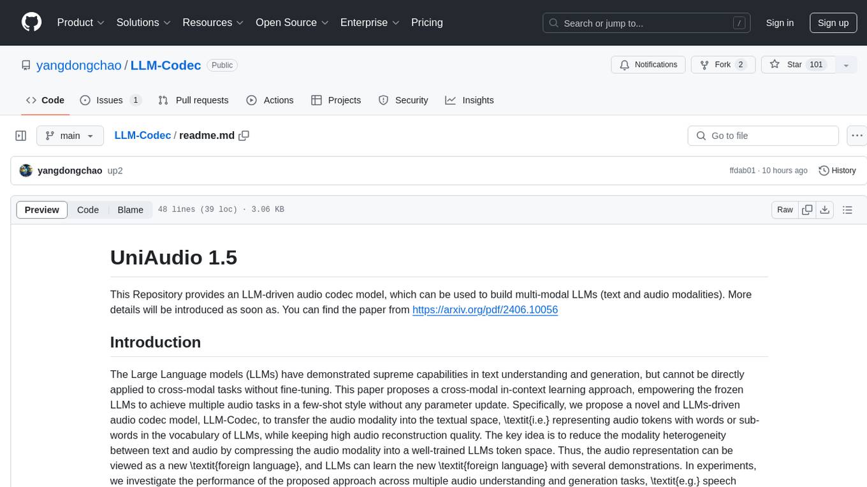Screen dimensions: 867x487
Task: Open more file actions ellipsis menu
Action: 857,136
